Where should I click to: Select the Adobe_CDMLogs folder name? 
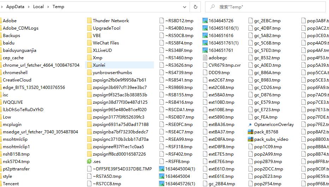[x=20, y=28]
